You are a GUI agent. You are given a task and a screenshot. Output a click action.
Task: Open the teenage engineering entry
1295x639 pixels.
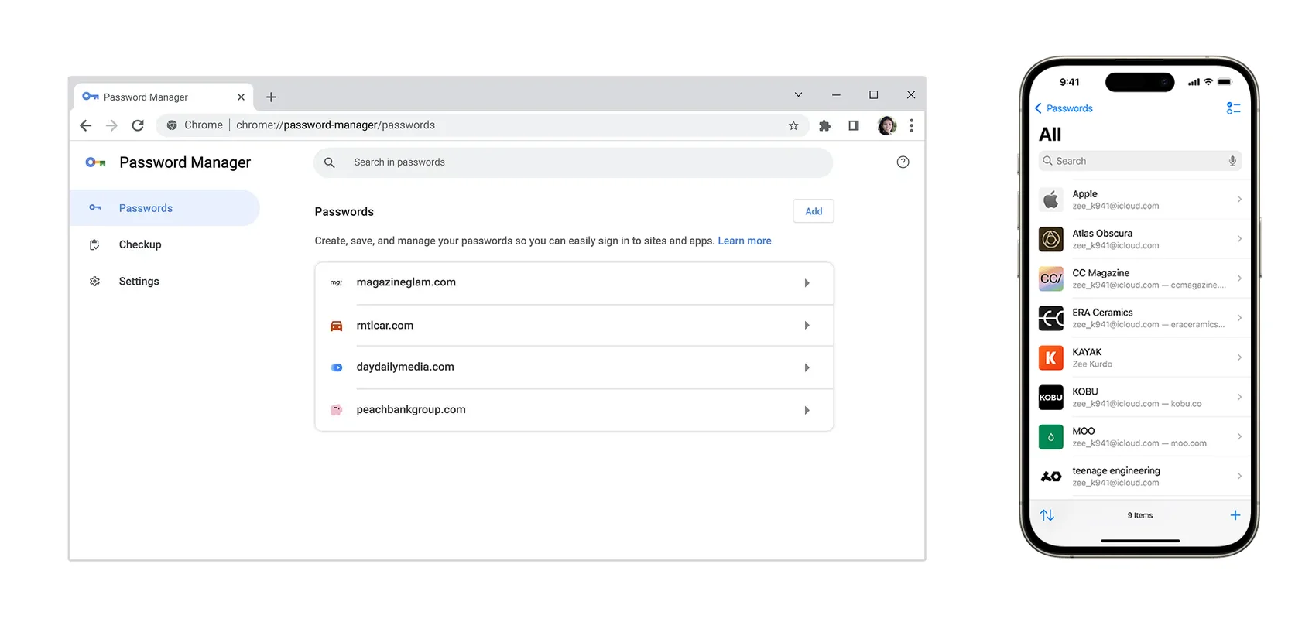pos(1140,476)
